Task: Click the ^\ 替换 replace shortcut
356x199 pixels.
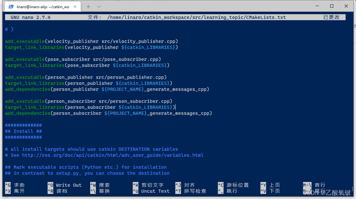Action: coord(100,191)
